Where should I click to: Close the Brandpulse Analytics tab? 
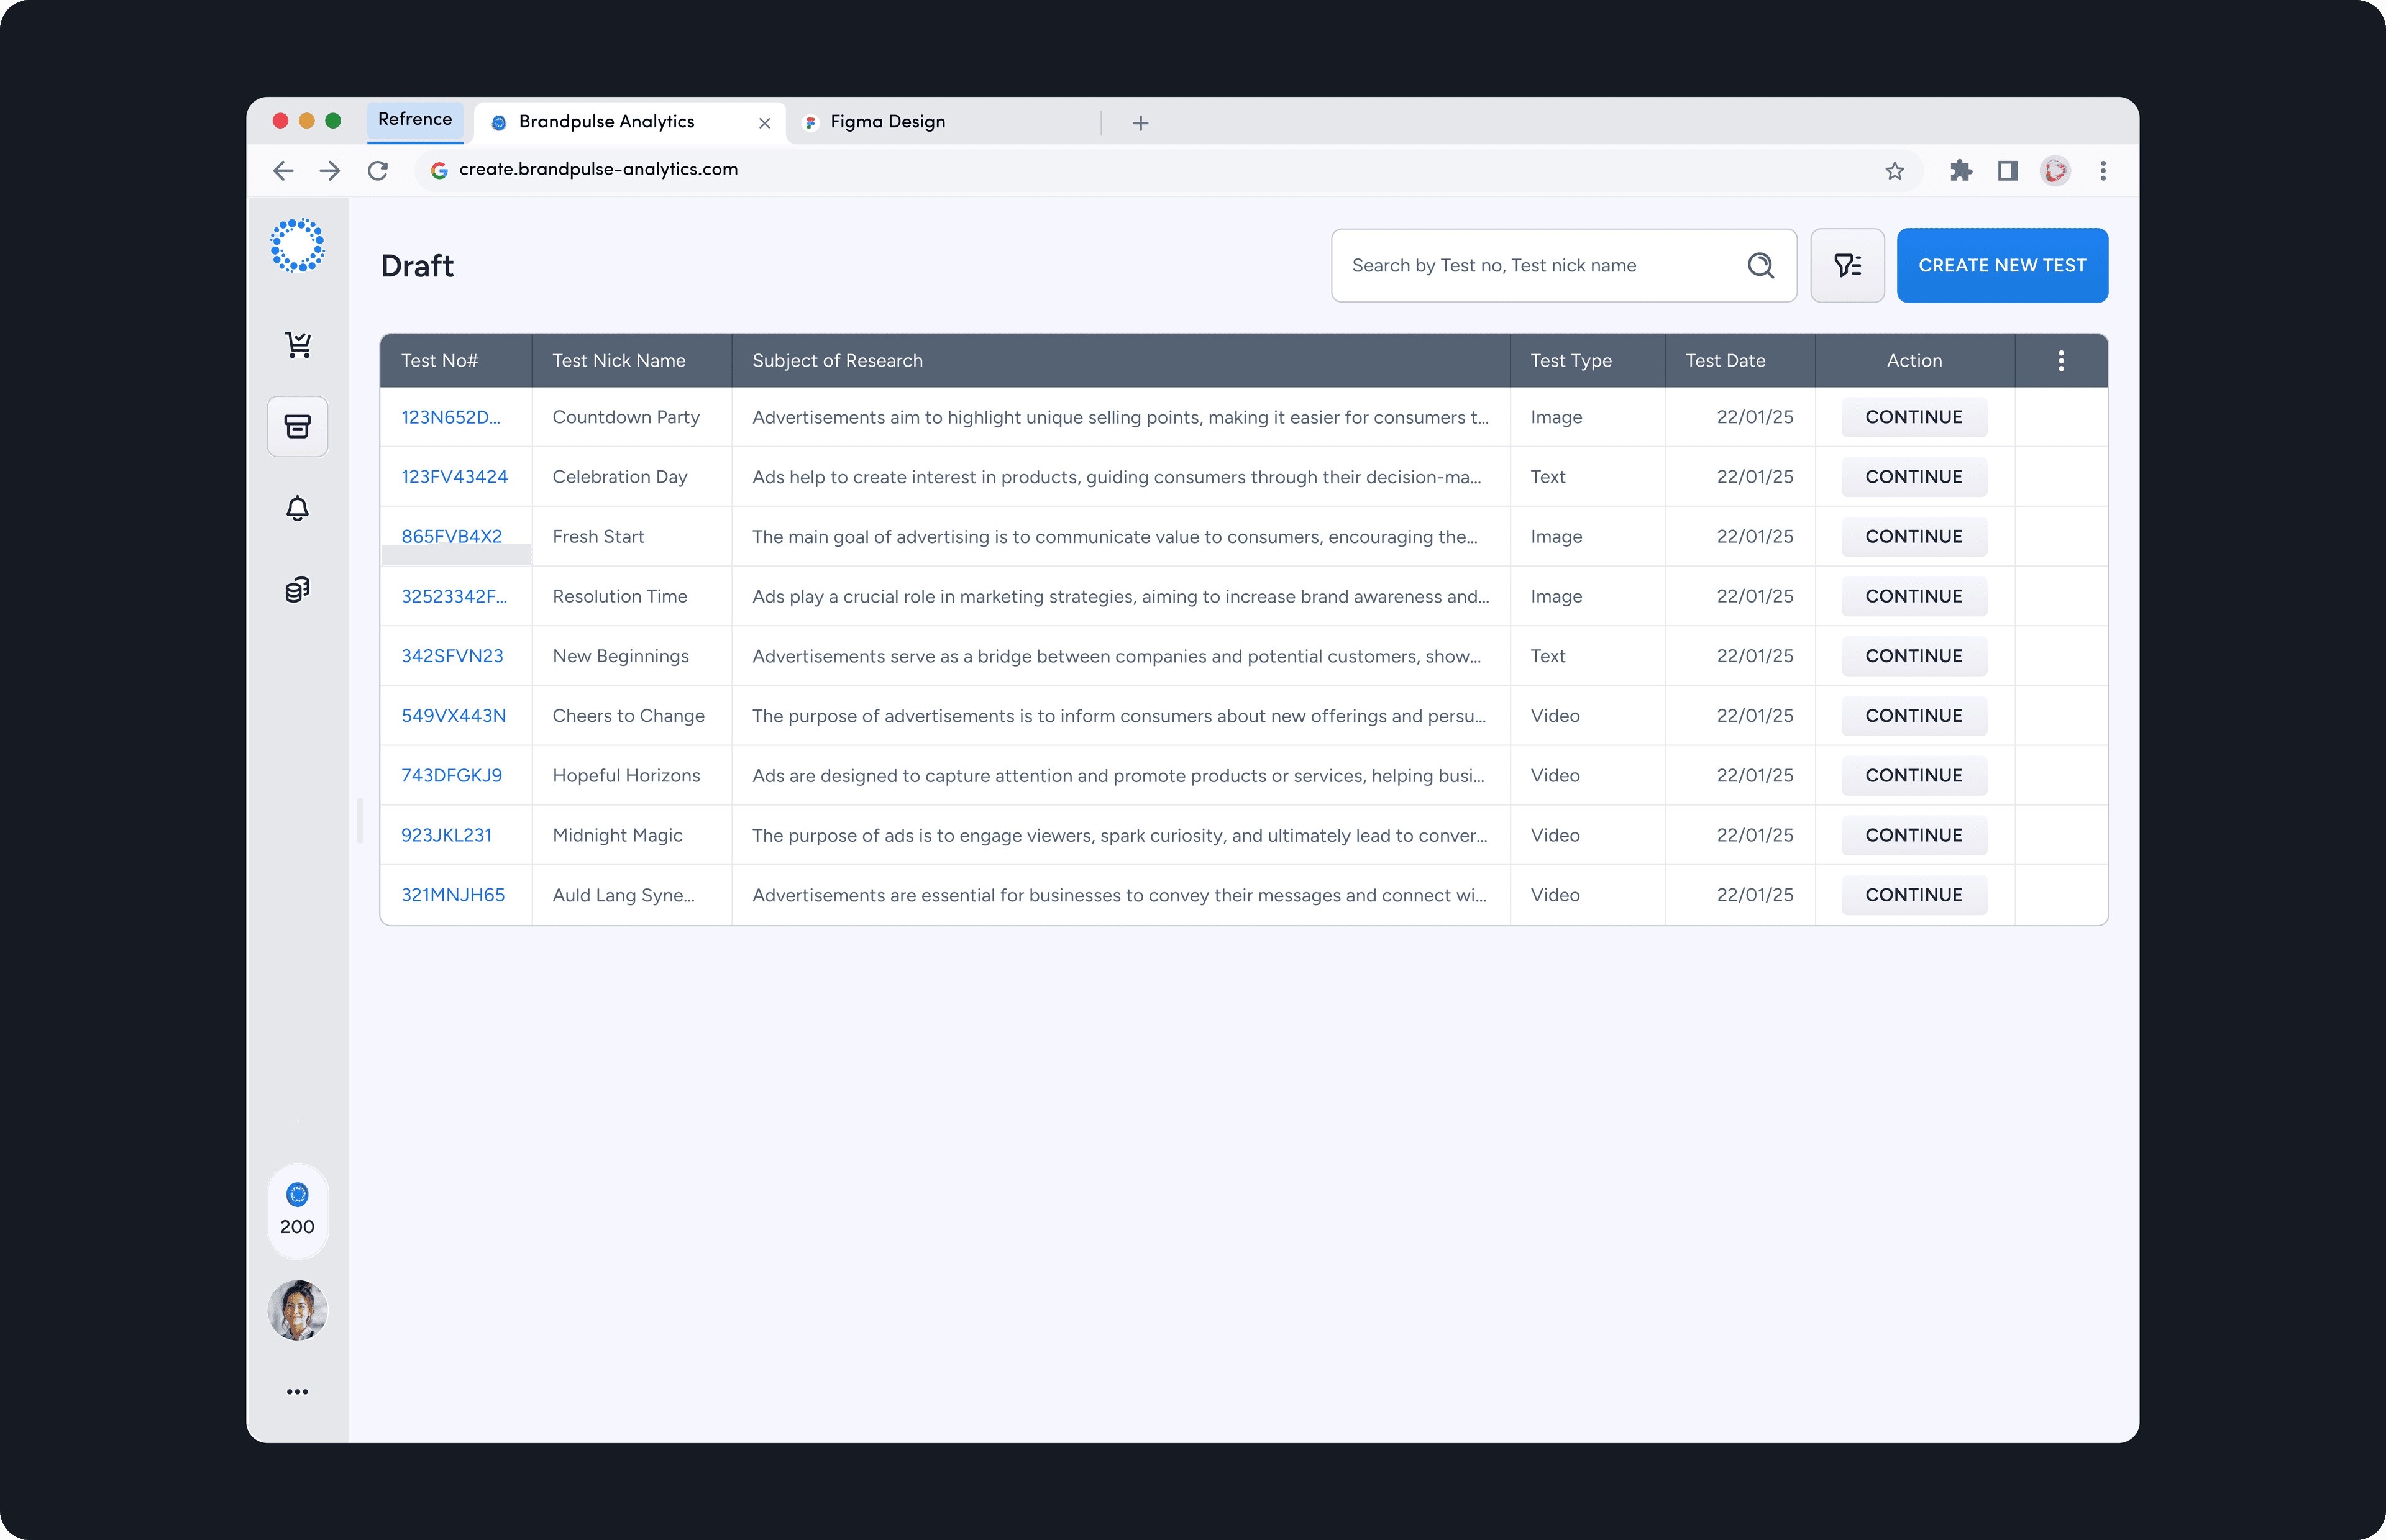coord(764,123)
